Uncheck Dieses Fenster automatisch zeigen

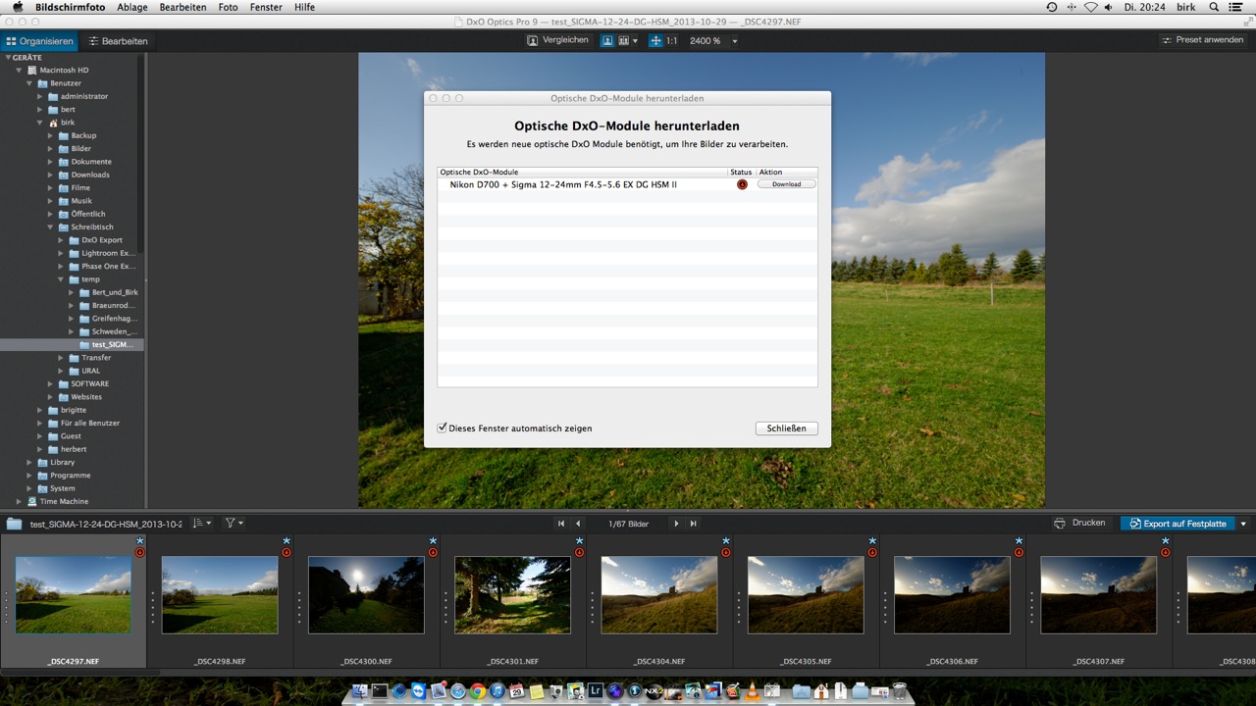[x=443, y=428]
